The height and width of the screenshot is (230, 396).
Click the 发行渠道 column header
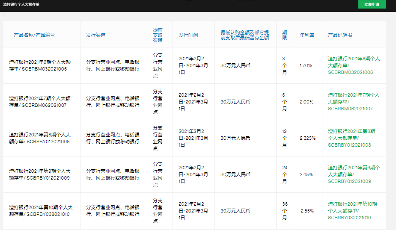96,35
